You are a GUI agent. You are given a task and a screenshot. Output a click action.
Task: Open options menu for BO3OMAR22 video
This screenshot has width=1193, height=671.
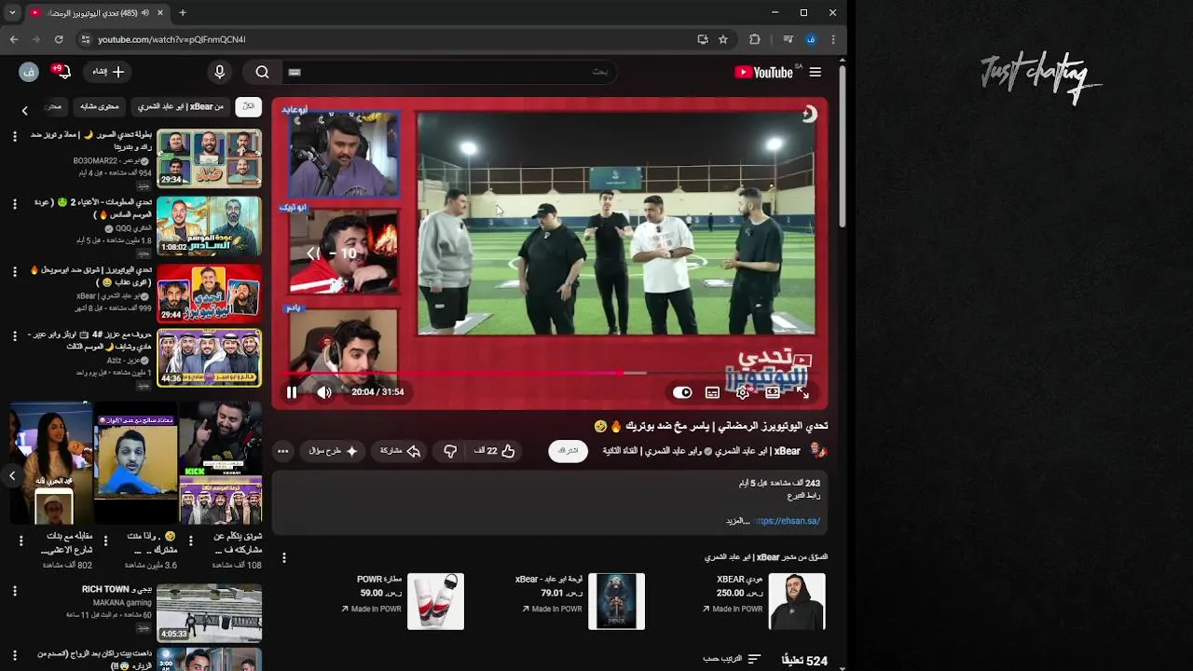coord(14,136)
